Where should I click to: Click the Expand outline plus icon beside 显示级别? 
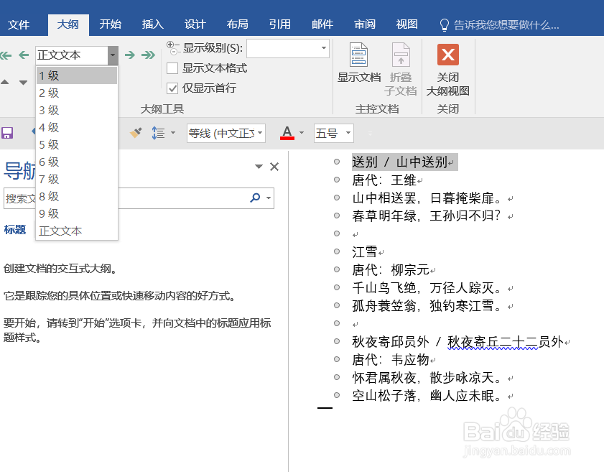click(169, 45)
